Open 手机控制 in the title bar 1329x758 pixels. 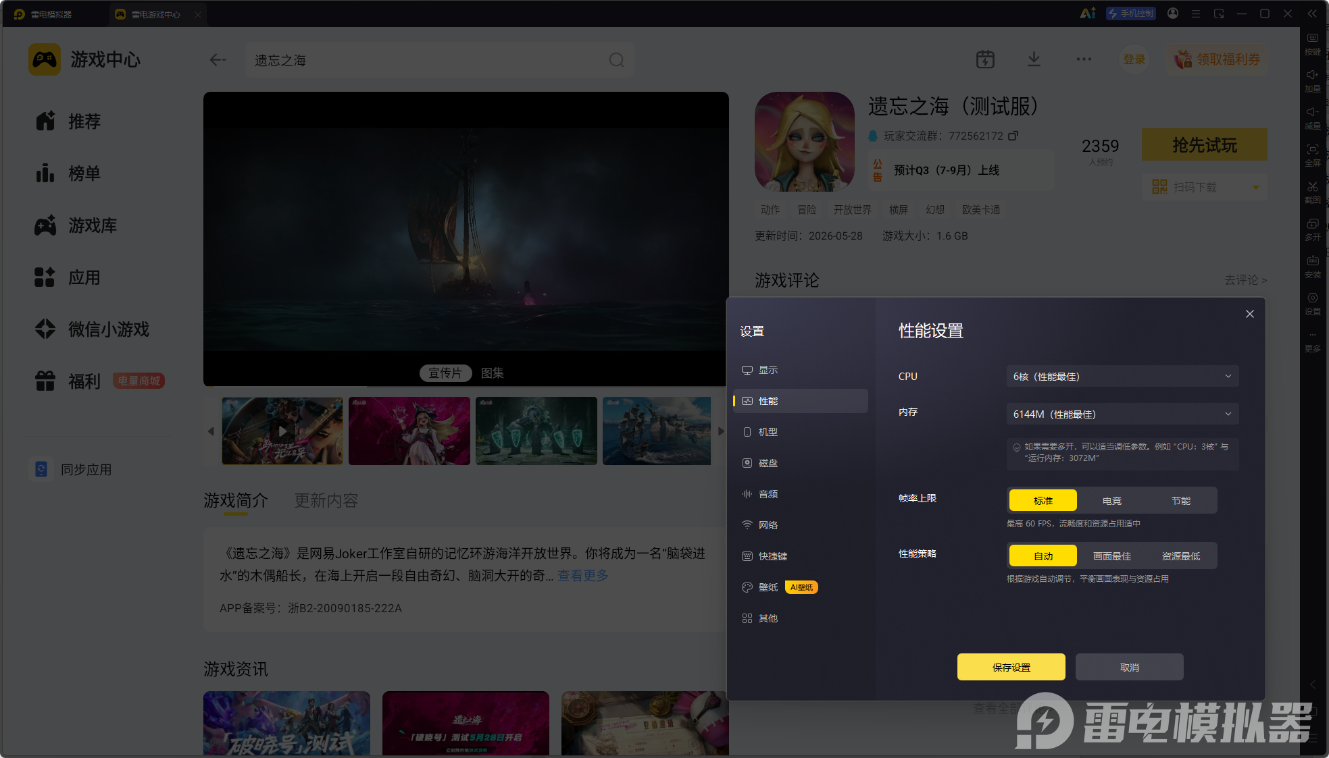(1130, 13)
